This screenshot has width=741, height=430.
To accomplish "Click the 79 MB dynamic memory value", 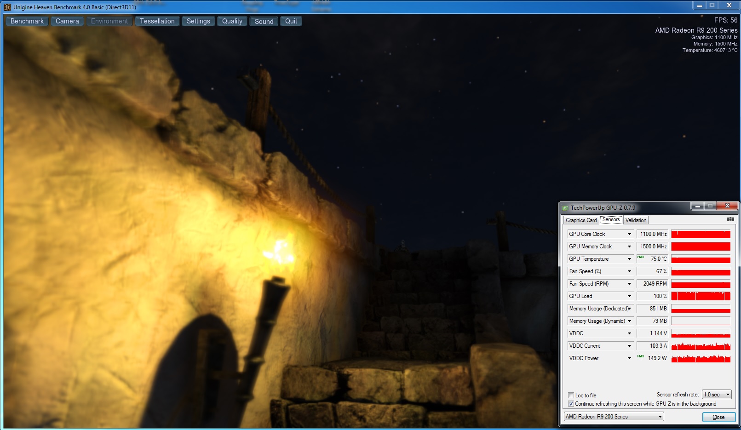I will 652,321.
